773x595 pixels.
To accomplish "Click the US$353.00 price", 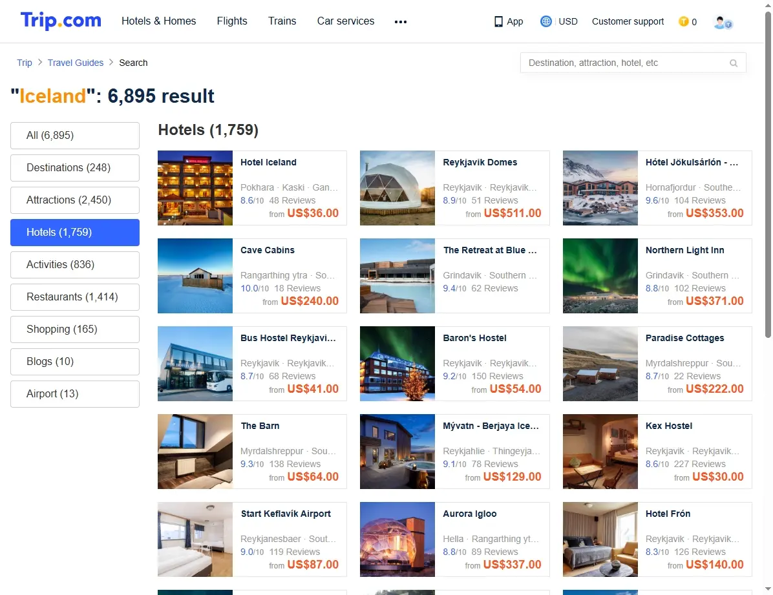I will tap(714, 213).
